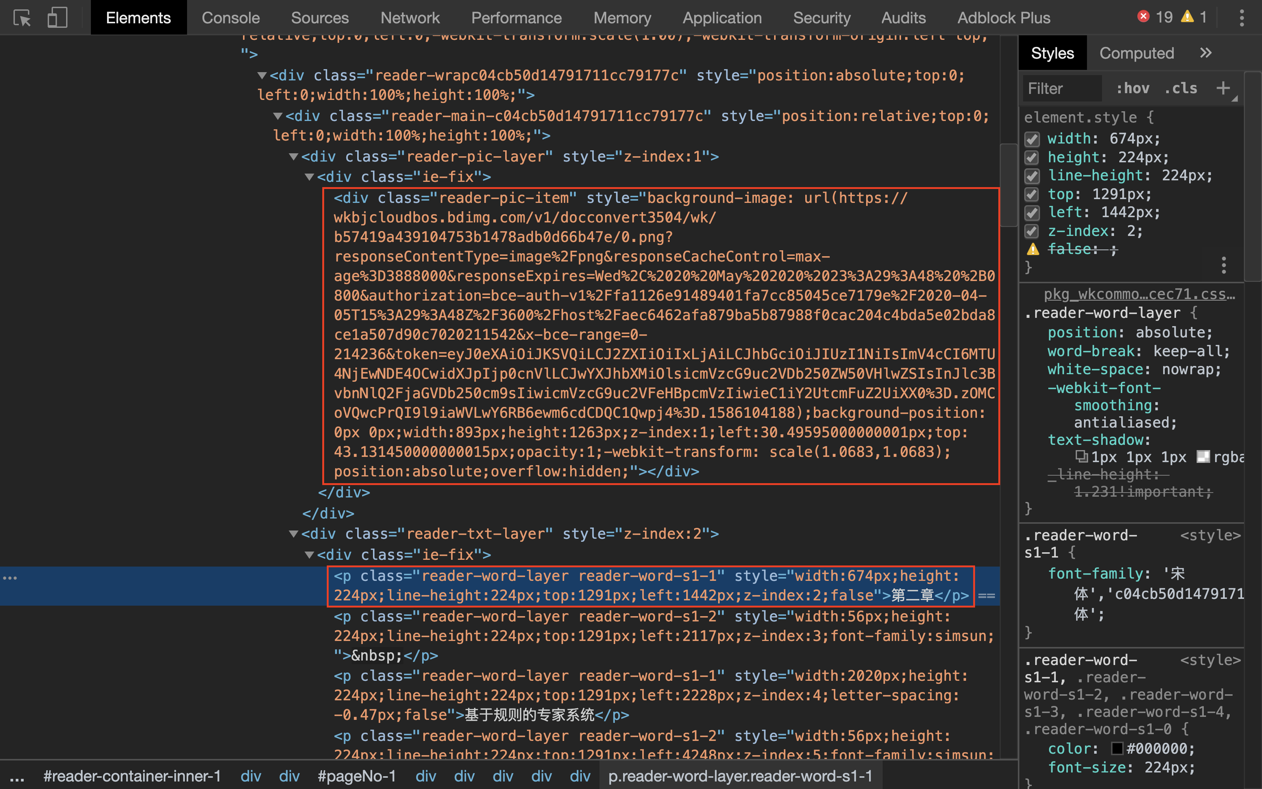
Task: Click the red errors count icon
Action: click(1143, 17)
